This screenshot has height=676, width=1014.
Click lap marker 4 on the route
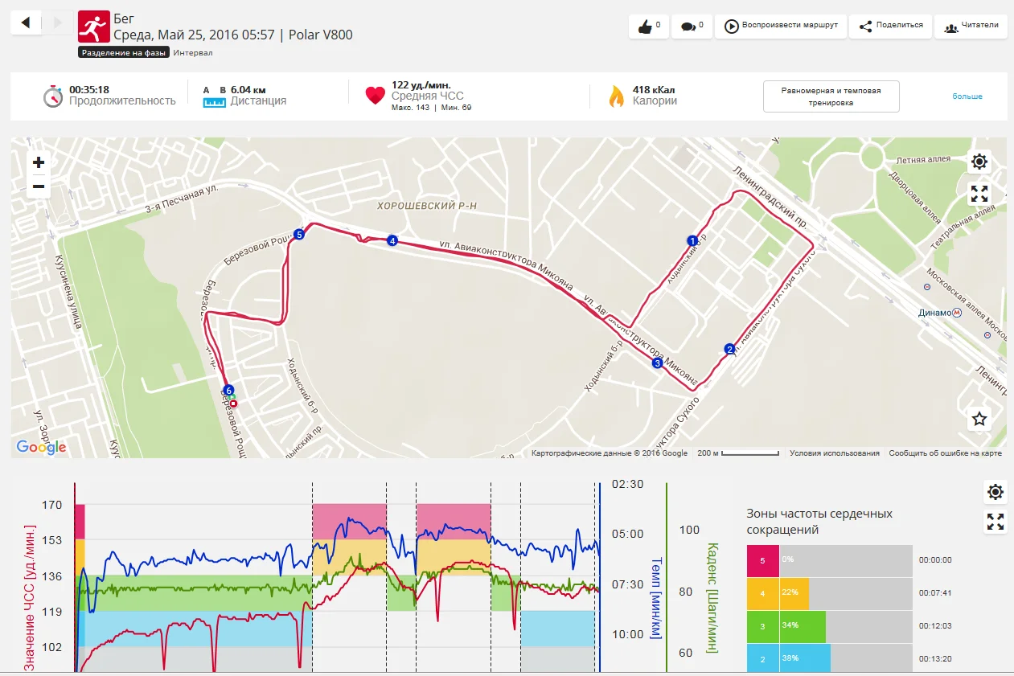pos(392,240)
